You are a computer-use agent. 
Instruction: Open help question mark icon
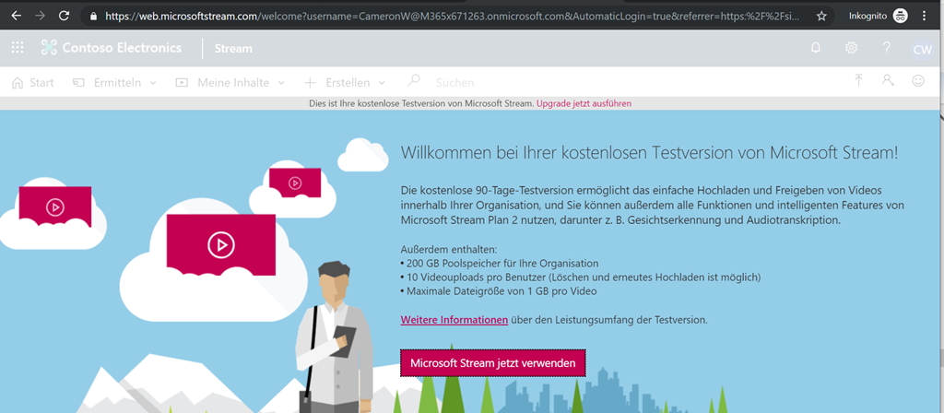886,48
